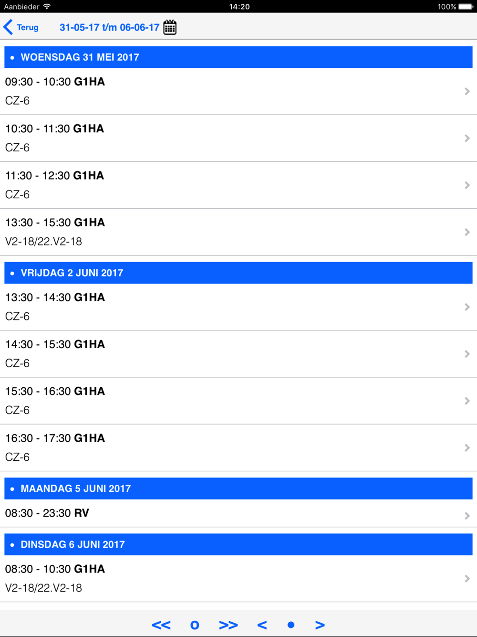Tap the filled dot navigation icon
Viewport: 477px width, 637px height.
pos(291,625)
